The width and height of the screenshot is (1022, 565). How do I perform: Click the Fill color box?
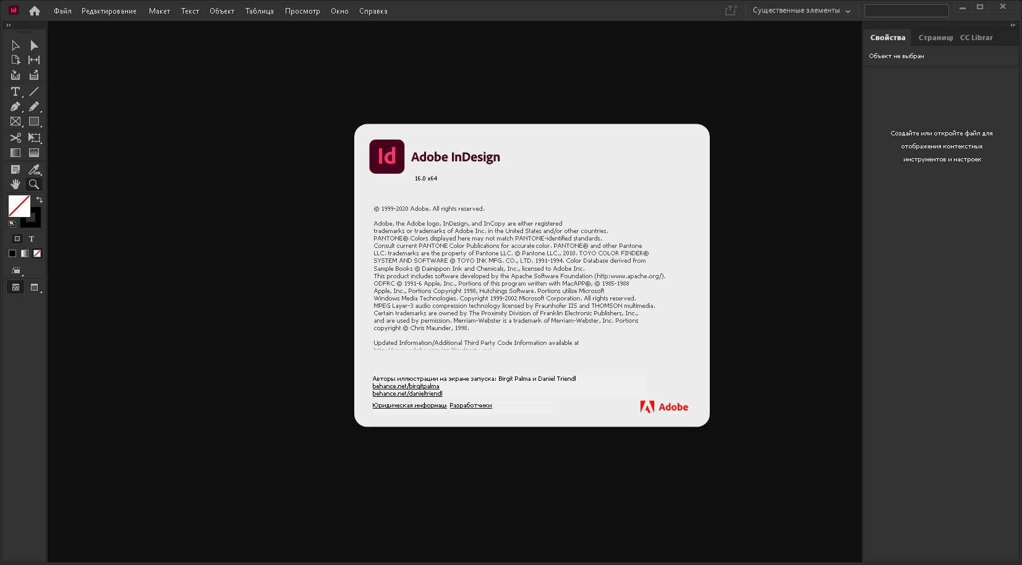point(19,206)
